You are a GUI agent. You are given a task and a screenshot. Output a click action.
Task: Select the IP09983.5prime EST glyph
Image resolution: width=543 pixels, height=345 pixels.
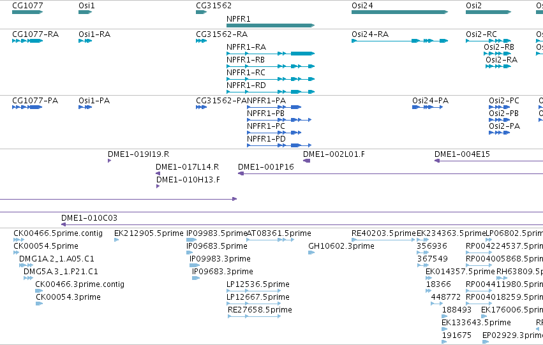(191, 240)
